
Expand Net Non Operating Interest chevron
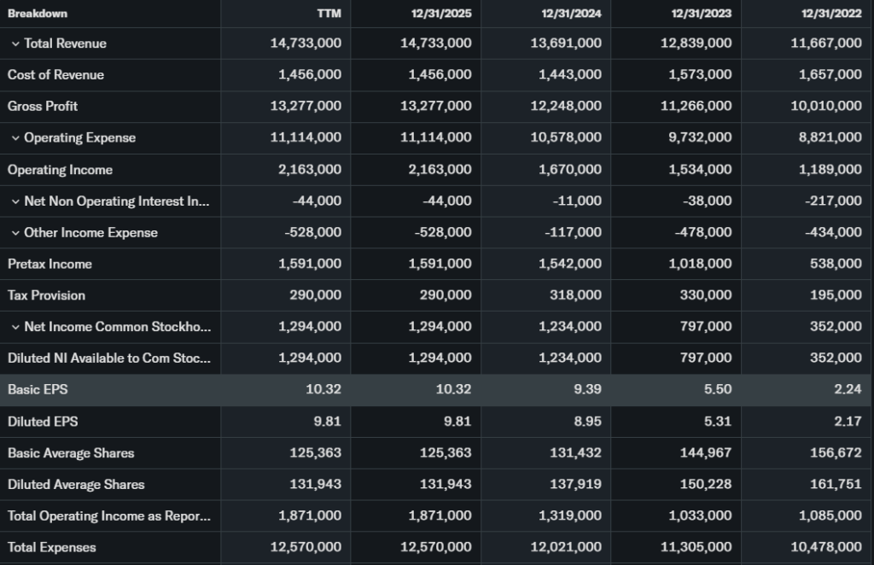tap(15, 201)
